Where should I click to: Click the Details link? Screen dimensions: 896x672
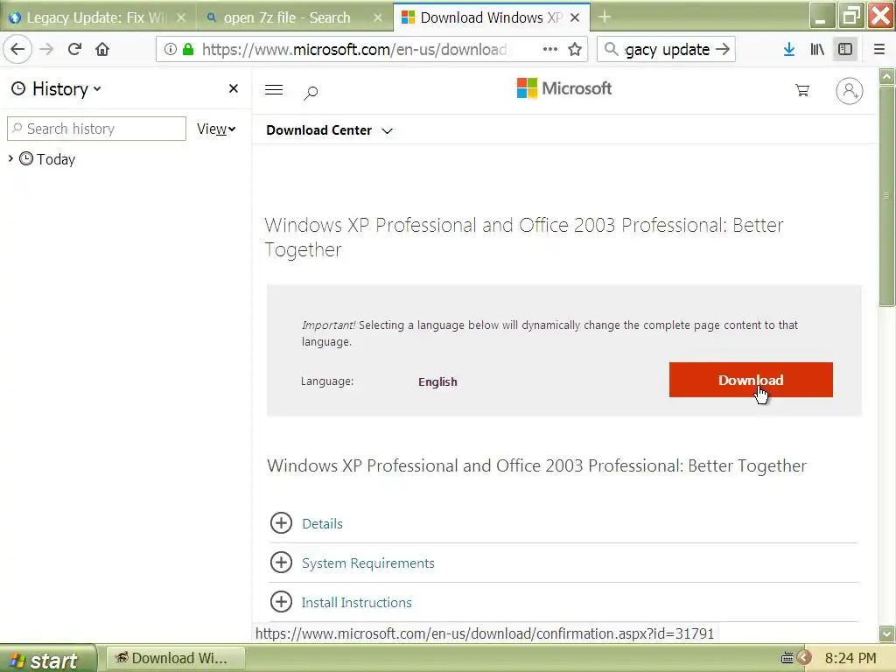tap(322, 523)
